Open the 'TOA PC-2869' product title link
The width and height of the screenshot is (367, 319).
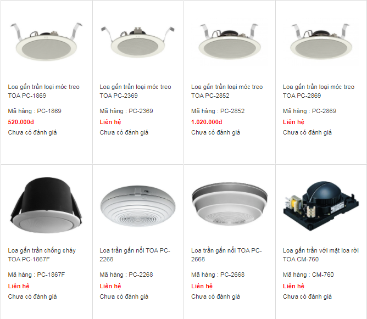[319, 91]
